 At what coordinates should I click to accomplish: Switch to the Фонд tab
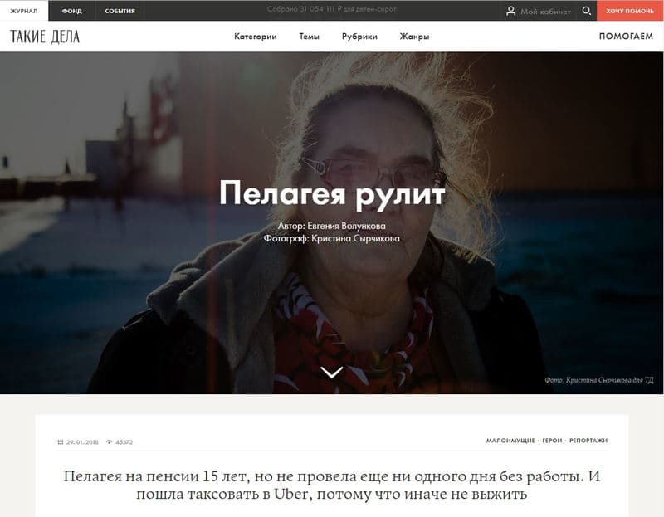[x=71, y=11]
